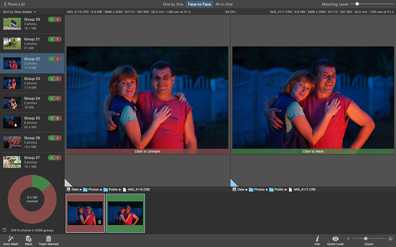Click the Trash Marked bin icon
Screen dimensions: 396x247
coord(48,239)
